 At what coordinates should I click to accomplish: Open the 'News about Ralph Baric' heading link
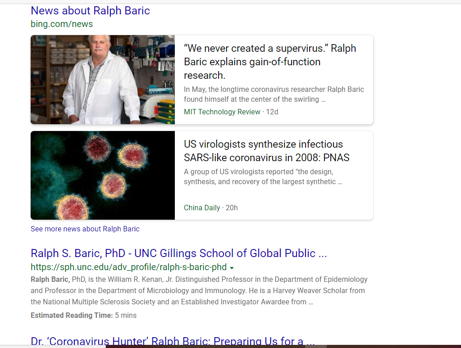[90, 11]
